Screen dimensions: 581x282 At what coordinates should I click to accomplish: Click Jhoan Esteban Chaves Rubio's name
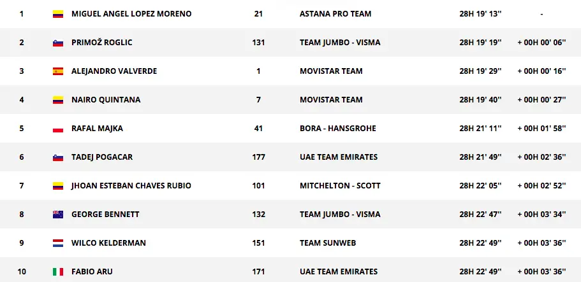pyautogui.click(x=131, y=186)
